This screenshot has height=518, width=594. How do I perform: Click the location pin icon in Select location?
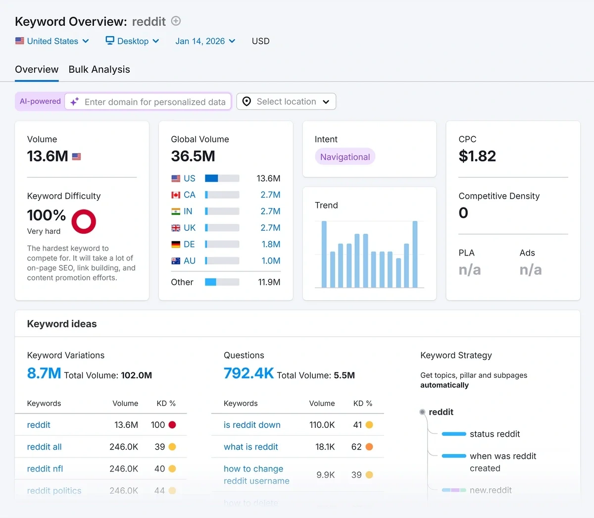point(246,102)
